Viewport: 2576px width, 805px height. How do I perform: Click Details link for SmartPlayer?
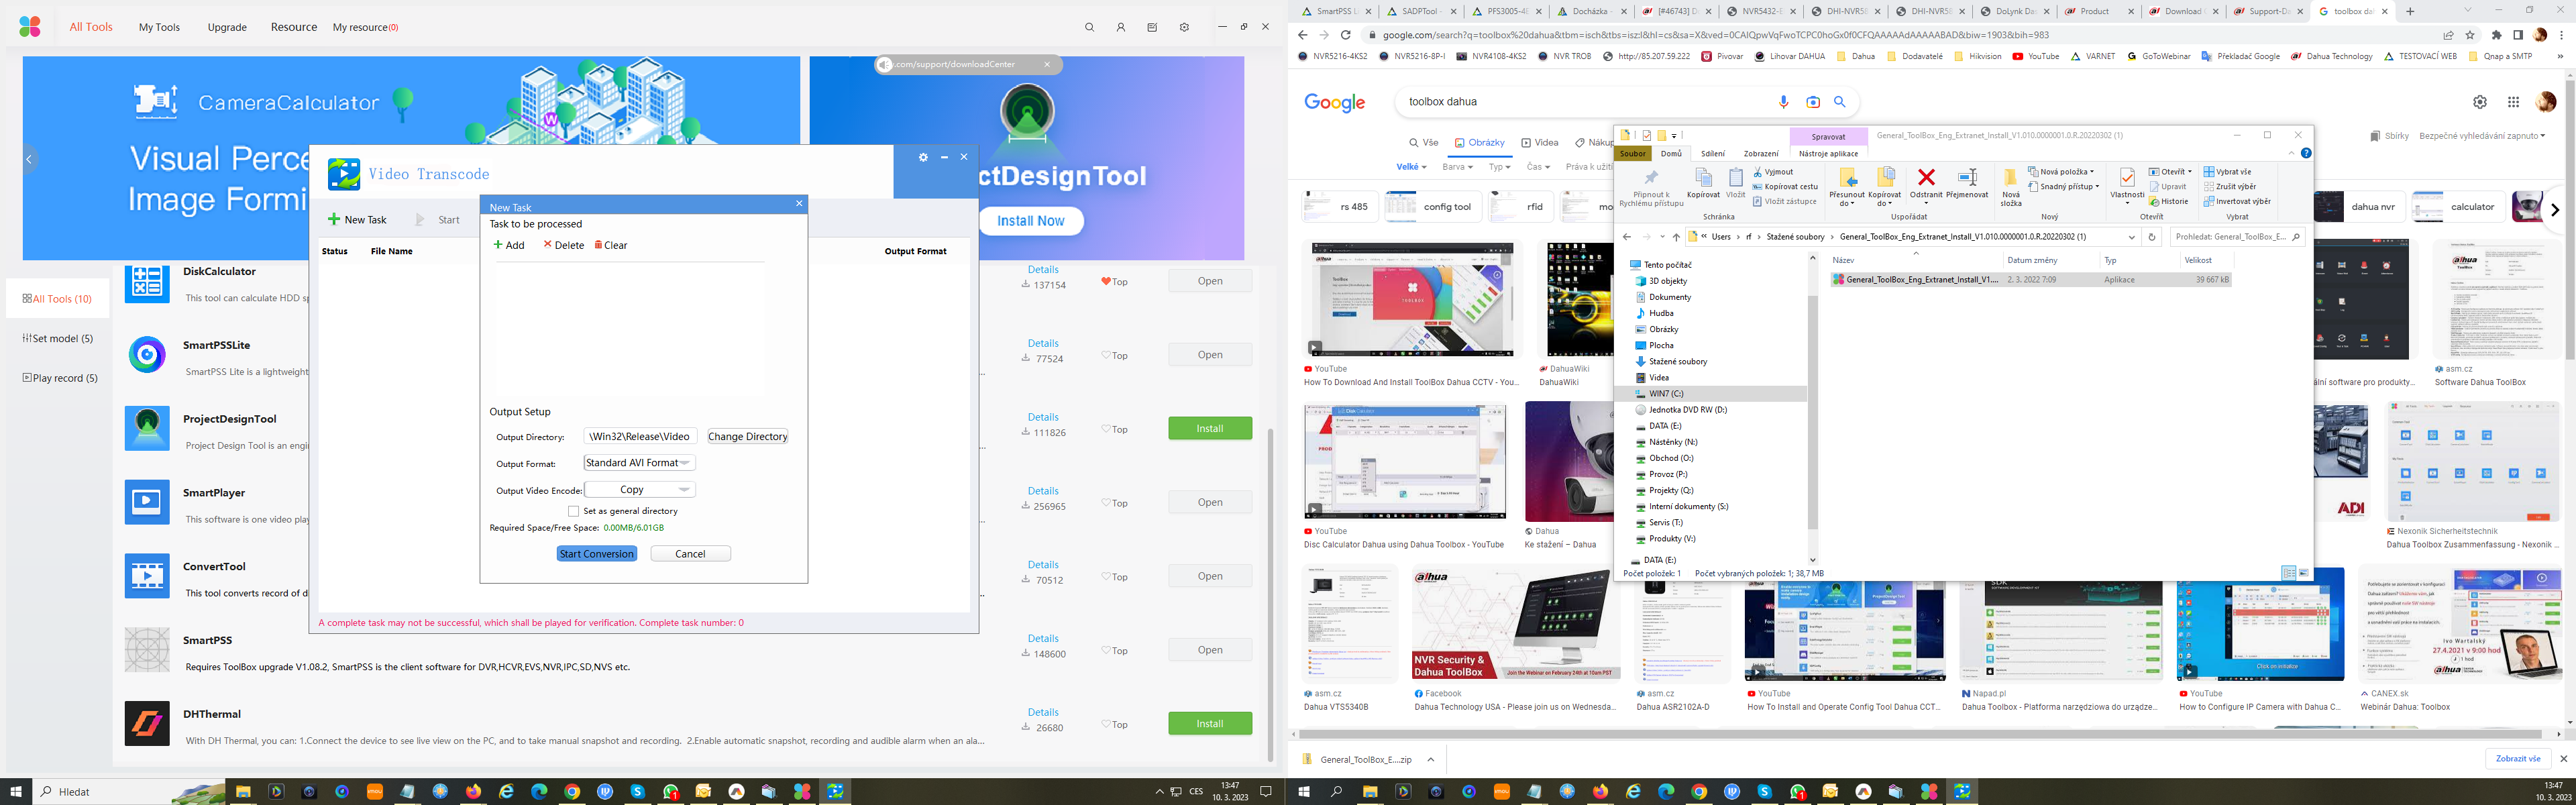(1042, 491)
